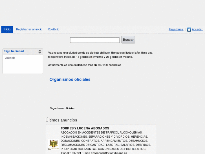Image resolution: width=205 pixels, height=154 pixels.
Task: Open the Inicio tab
Action: [x=7, y=29]
